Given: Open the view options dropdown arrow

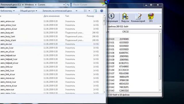Looking at the screenshot, I should [89, 11].
